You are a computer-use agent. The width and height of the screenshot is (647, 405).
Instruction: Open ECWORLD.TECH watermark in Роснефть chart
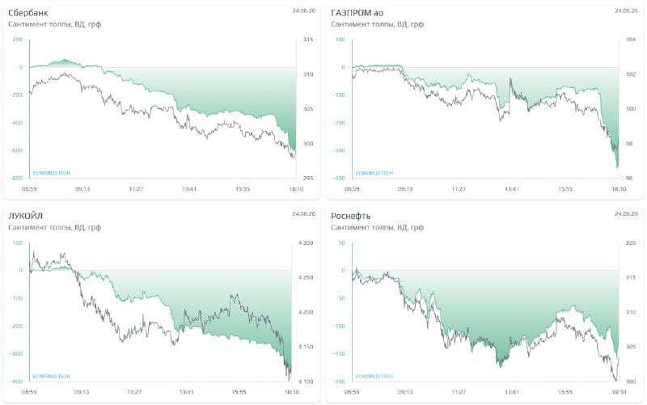click(374, 376)
